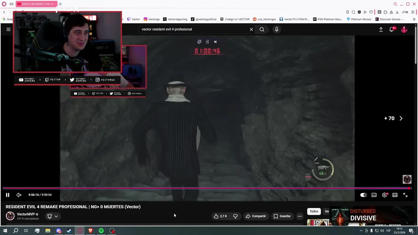The image size is (418, 235).
Task: Seek on the video progress bar
Action: click(x=207, y=188)
